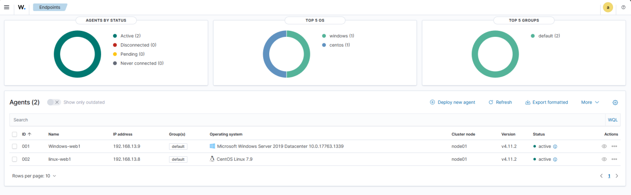The width and height of the screenshot is (631, 195).
Task: Click the Active legend color dot
Action: pyautogui.click(x=115, y=36)
